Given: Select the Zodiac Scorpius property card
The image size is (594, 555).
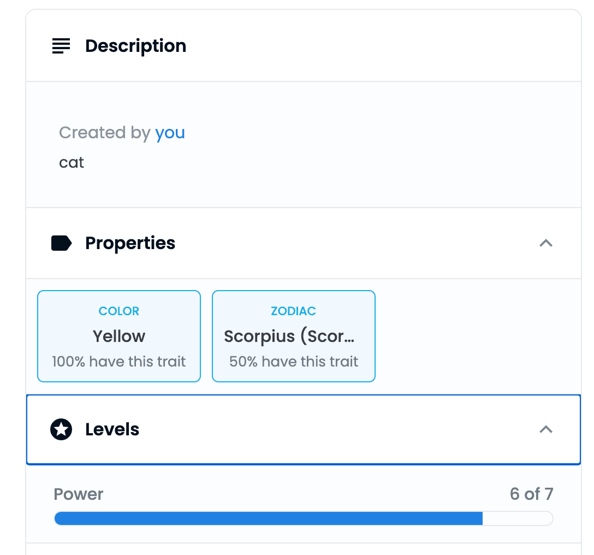Looking at the screenshot, I should pyautogui.click(x=294, y=336).
